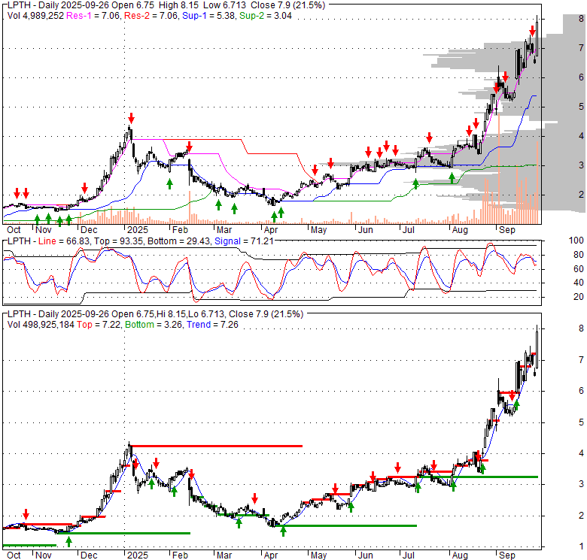Click the 'Jul' label on top chart time axis
Screen dimensions: 587x560
pos(408,229)
